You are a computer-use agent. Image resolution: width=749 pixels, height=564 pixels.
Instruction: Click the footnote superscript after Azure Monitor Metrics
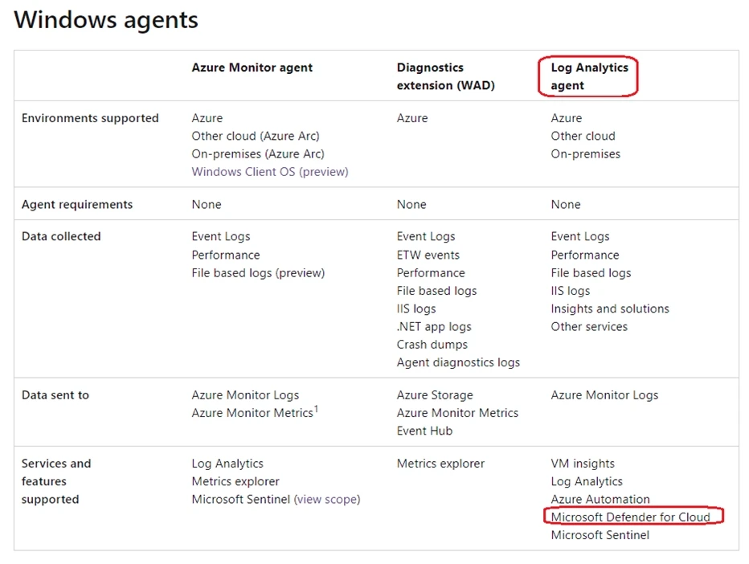(316, 410)
